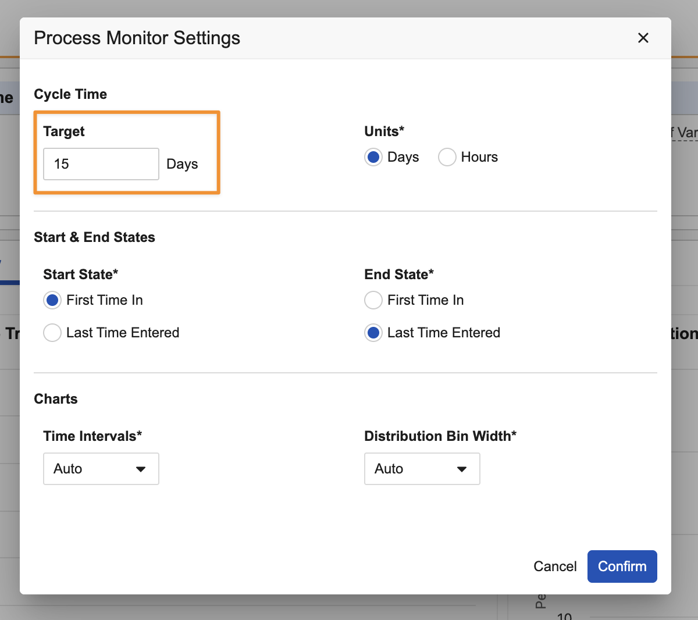The height and width of the screenshot is (620, 698).
Task: Select the Hours units radio button
Action: pyautogui.click(x=447, y=157)
